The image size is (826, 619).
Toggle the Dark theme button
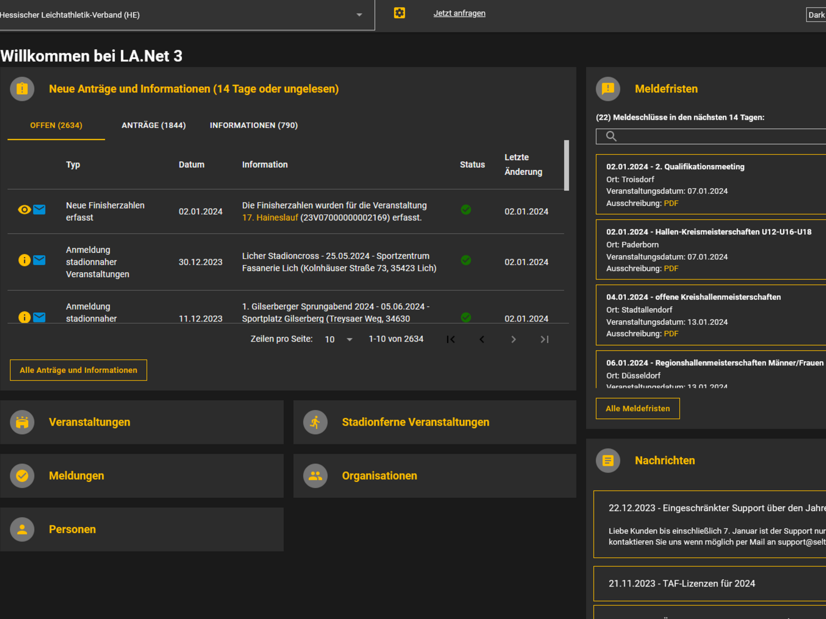pyautogui.click(x=817, y=15)
